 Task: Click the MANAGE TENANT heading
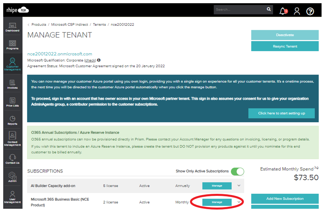[60, 35]
